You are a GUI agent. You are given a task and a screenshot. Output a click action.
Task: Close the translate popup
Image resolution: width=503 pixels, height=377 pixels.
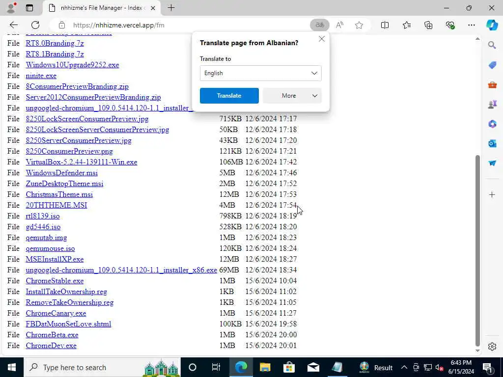click(321, 39)
